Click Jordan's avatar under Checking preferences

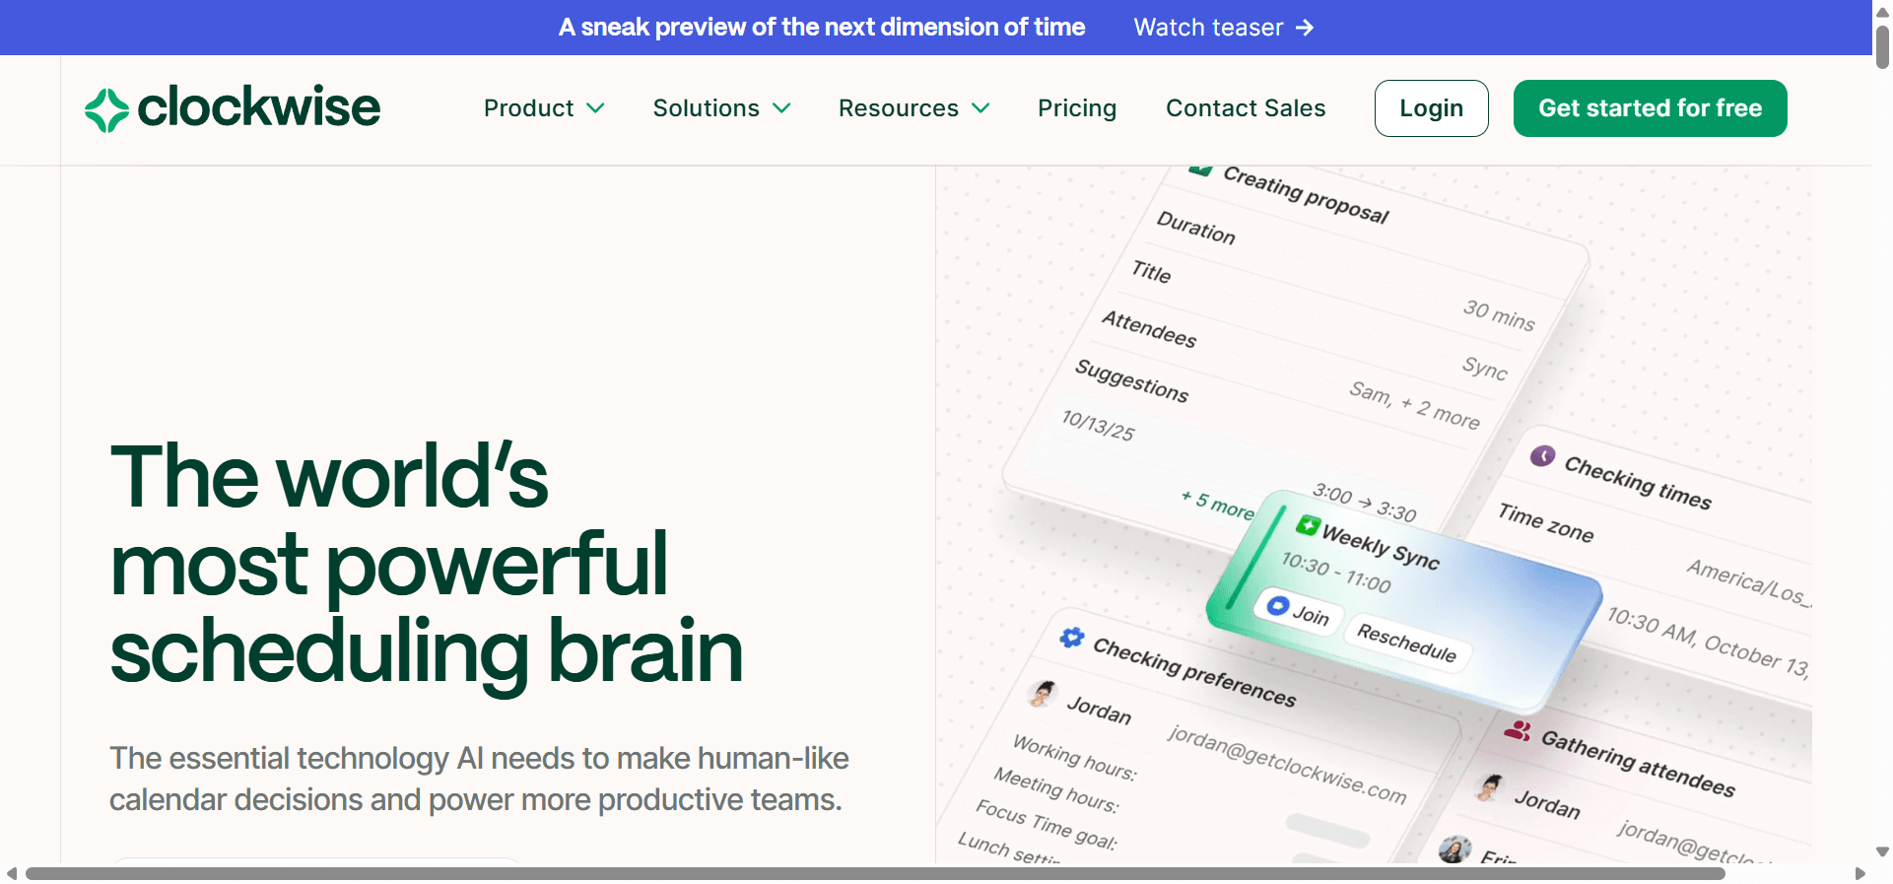tap(1042, 694)
